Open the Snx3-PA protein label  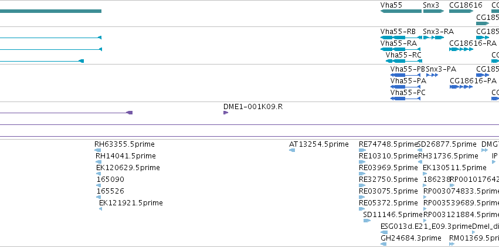tap(441, 69)
